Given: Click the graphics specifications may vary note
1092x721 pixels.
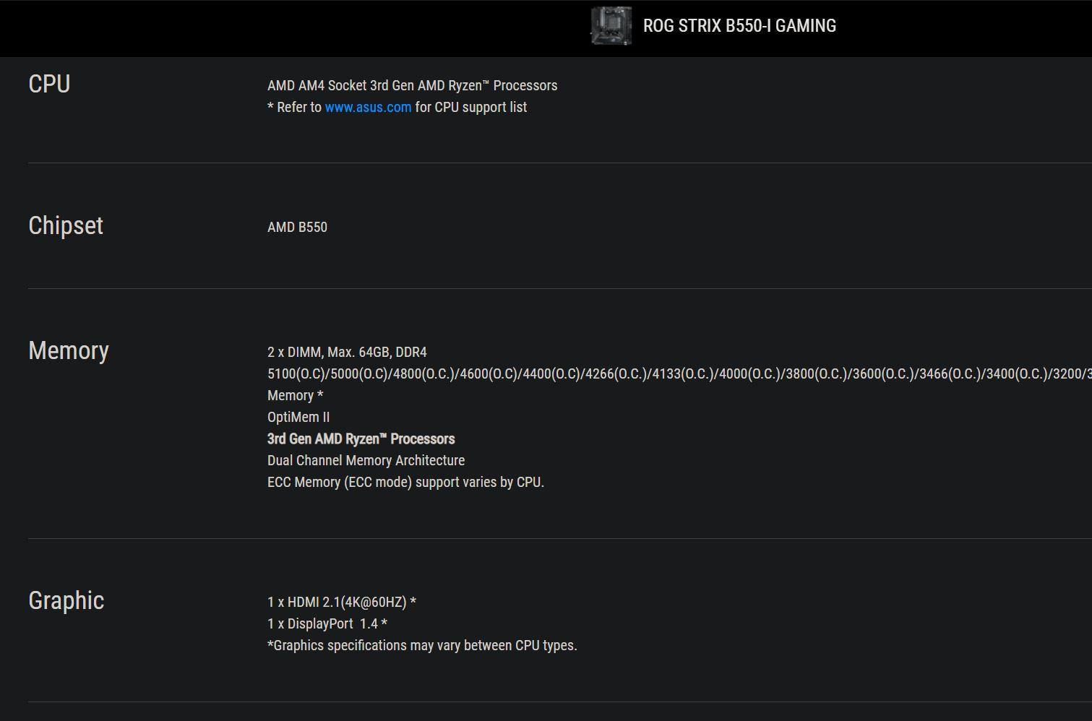Looking at the screenshot, I should pos(422,645).
